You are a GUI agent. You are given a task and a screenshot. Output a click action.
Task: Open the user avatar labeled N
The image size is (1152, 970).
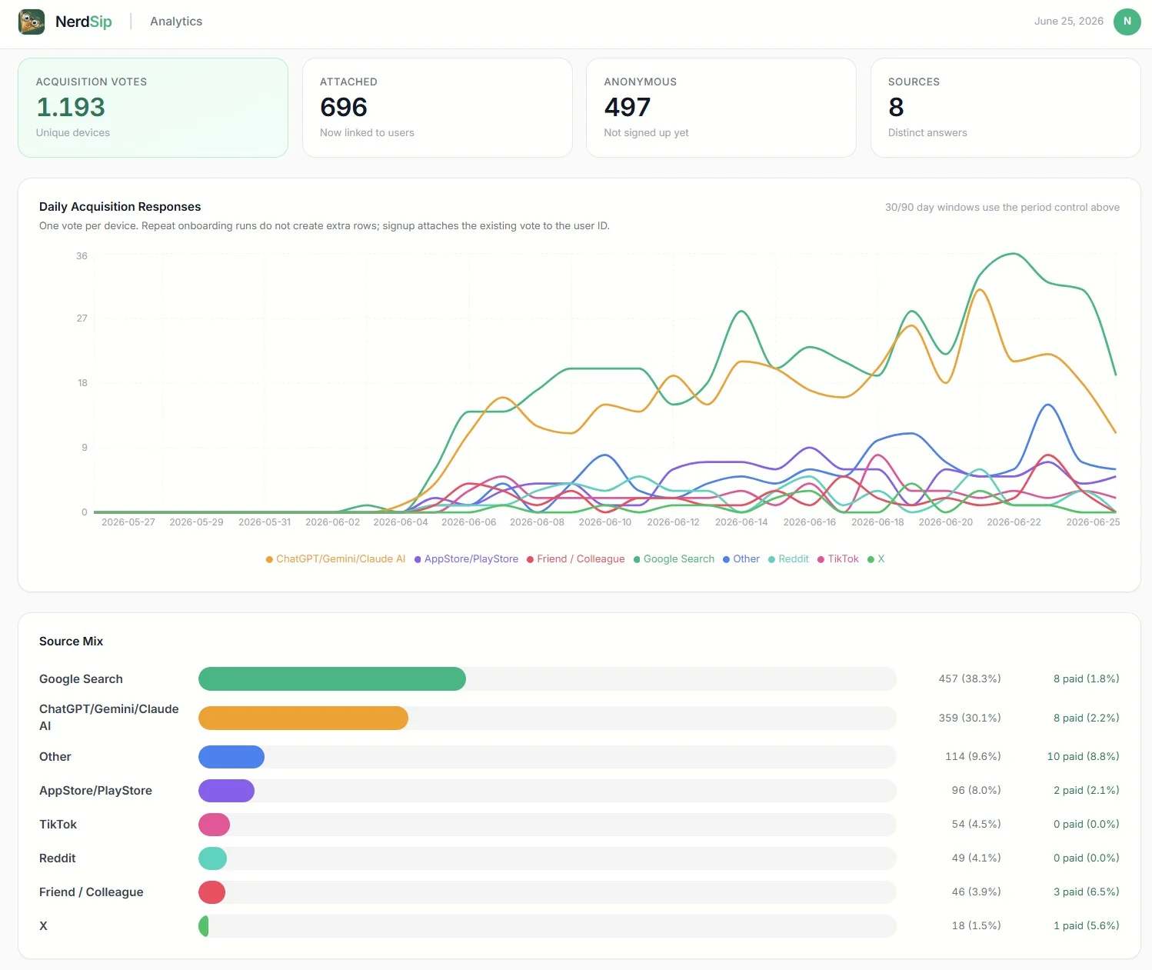pos(1127,22)
